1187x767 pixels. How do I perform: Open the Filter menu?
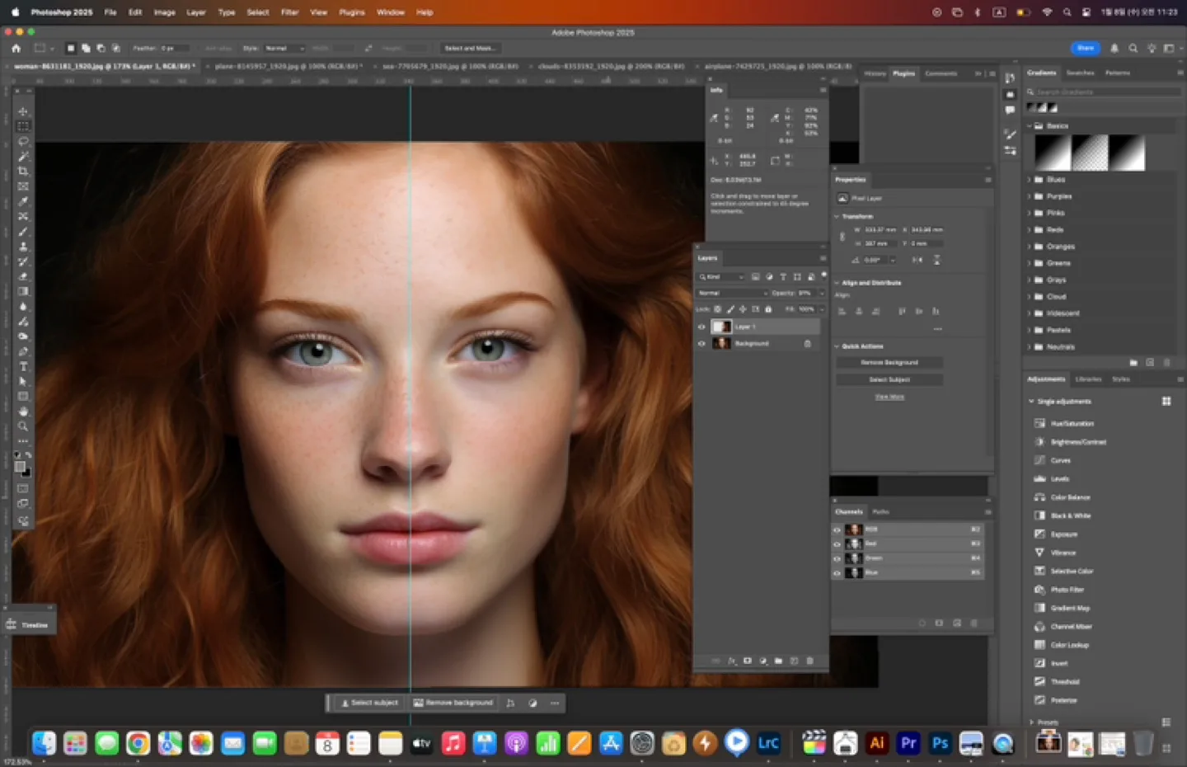coord(289,12)
